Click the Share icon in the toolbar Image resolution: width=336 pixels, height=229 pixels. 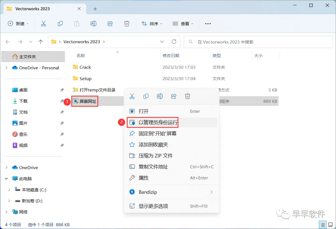110,24
